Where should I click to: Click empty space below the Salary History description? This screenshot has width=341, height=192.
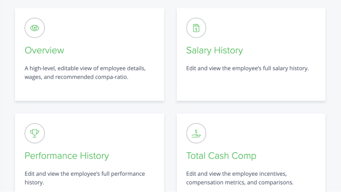[251, 87]
